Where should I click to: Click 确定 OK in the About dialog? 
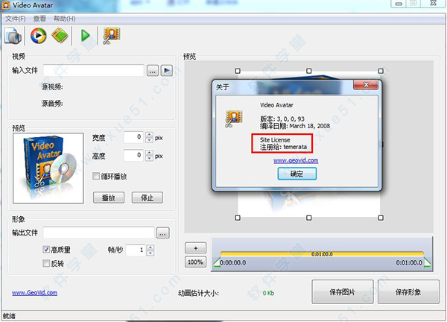tap(297, 174)
